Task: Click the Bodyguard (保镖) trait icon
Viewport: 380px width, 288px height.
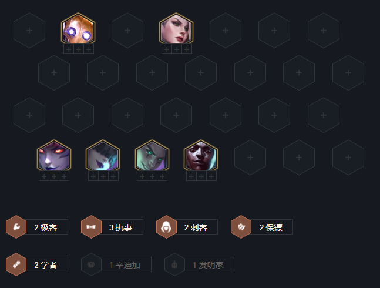Action: (241, 227)
